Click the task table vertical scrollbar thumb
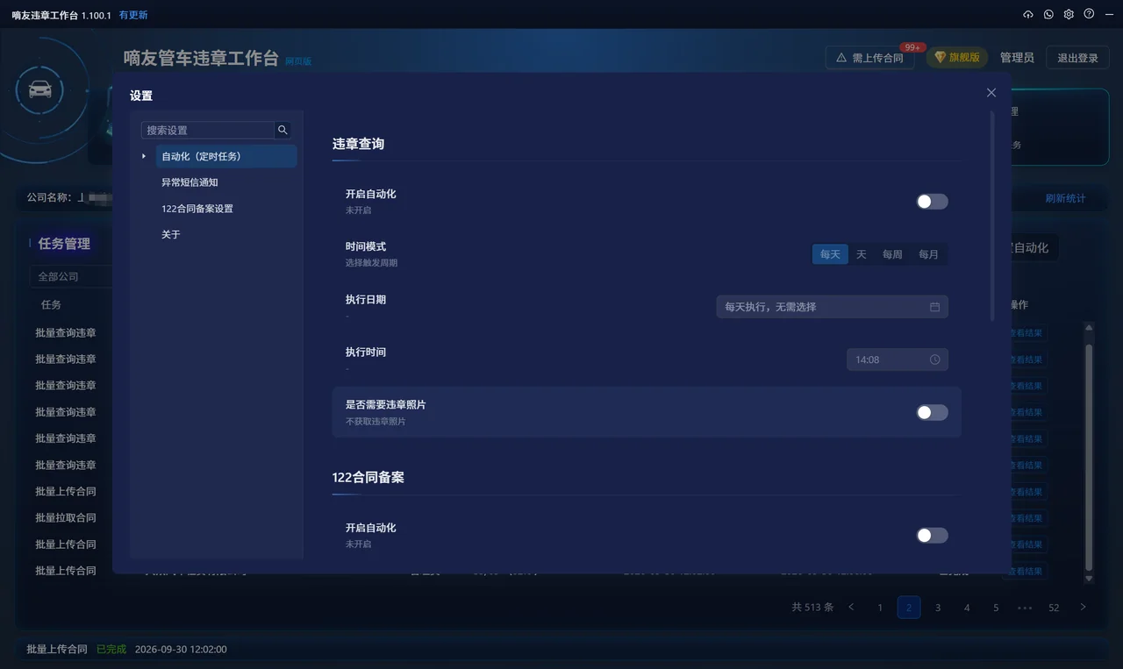1123x669 pixels. coord(1089,456)
